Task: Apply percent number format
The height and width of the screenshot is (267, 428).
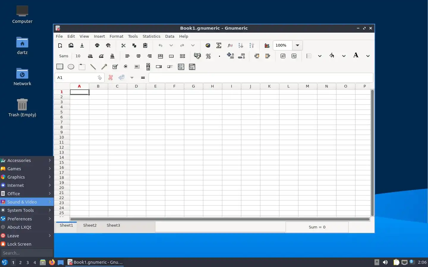Action: coord(208,56)
